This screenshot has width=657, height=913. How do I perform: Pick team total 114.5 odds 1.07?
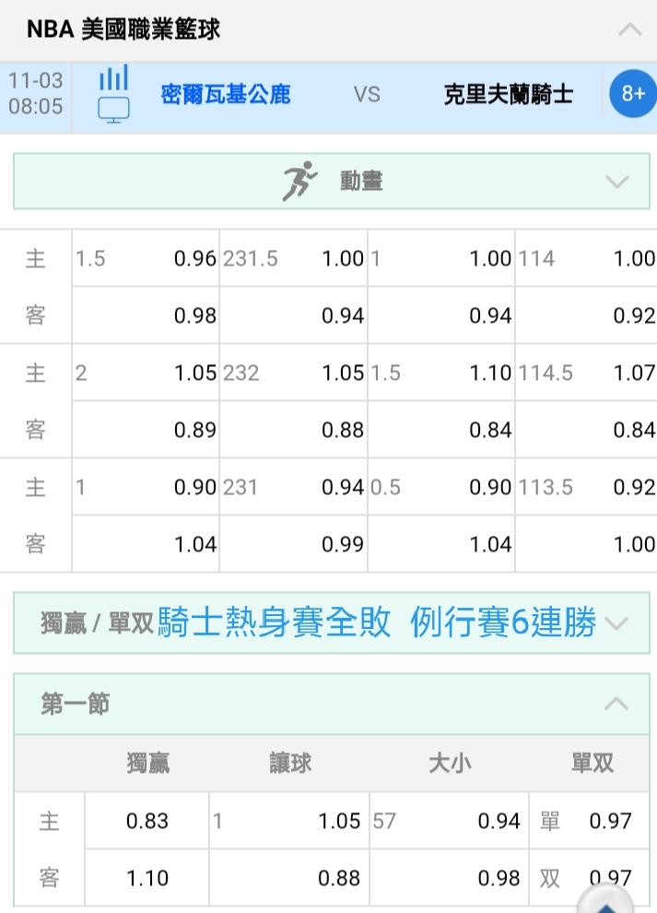coord(587,372)
